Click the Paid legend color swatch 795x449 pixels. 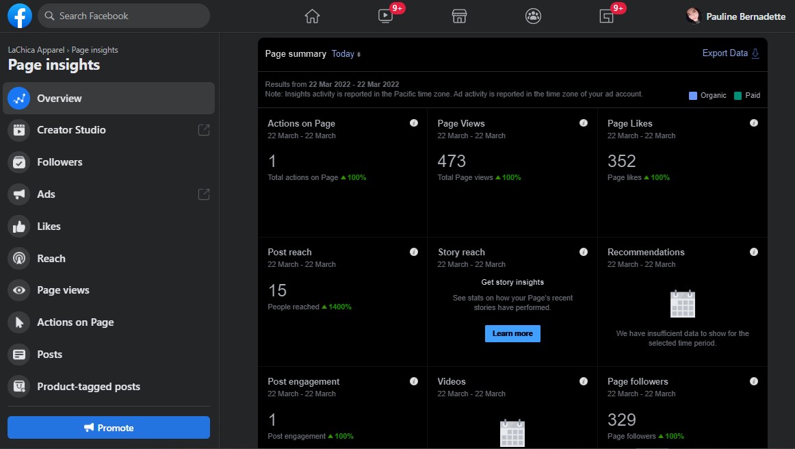click(738, 95)
